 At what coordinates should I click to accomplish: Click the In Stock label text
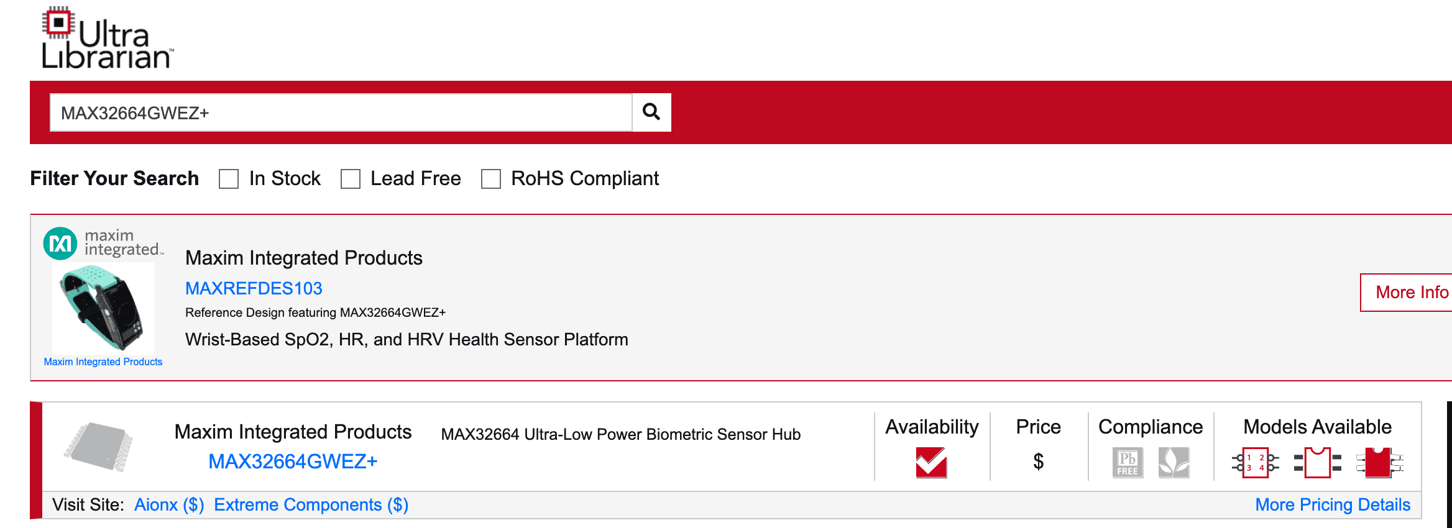[285, 179]
